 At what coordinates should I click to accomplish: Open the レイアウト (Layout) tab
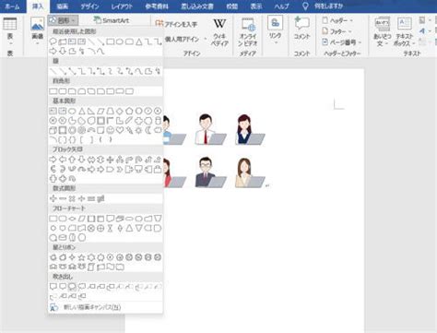[x=122, y=6]
